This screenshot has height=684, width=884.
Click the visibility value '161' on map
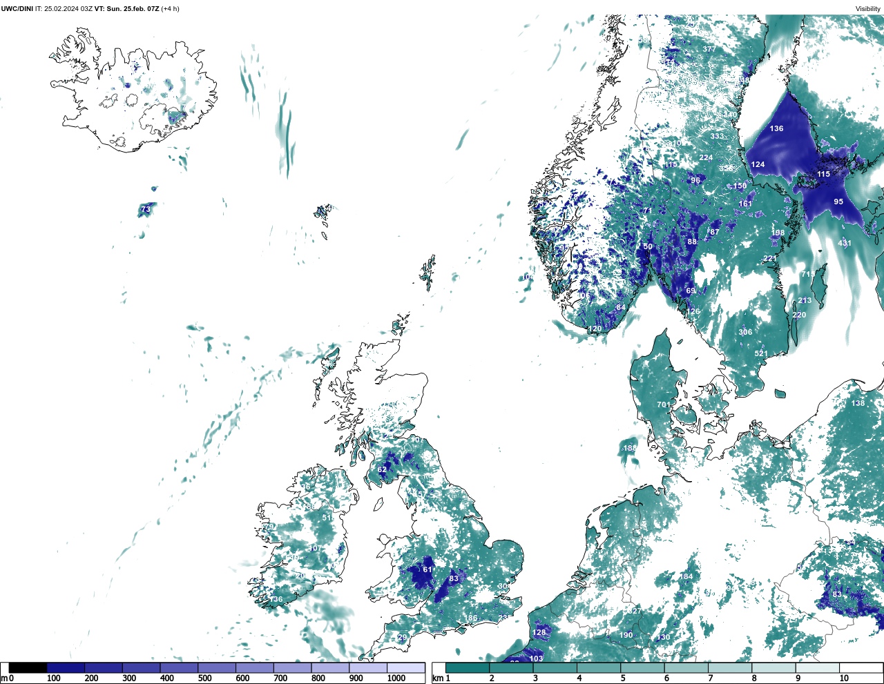click(x=745, y=204)
